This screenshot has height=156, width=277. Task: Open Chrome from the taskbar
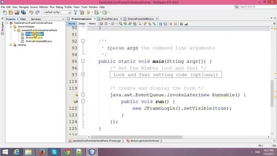tap(67, 152)
